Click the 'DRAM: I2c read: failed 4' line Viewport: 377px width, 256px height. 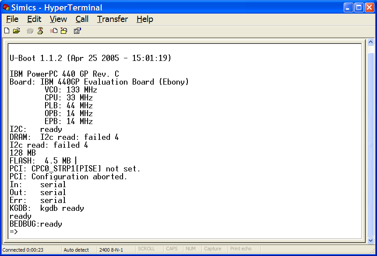pos(64,137)
